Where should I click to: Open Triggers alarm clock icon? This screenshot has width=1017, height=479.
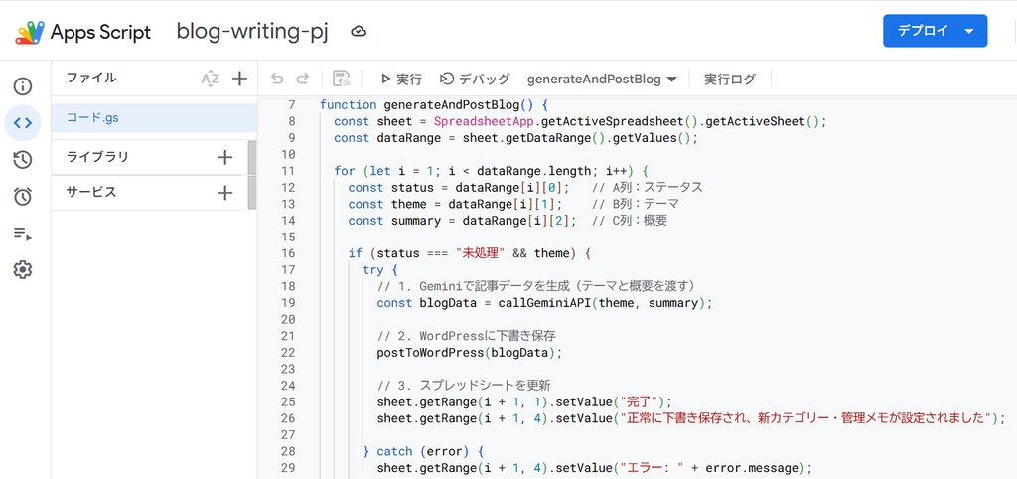[x=23, y=196]
